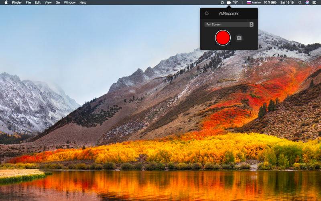The width and height of the screenshot is (321, 201).
Task: Click the clock showing Sat 18:19
Action: pyautogui.click(x=287, y=2)
